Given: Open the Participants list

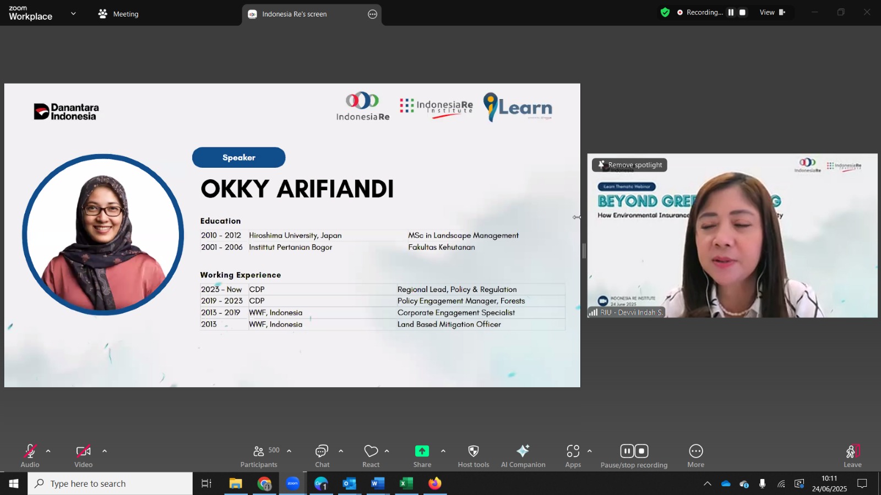Looking at the screenshot, I should coord(259,456).
